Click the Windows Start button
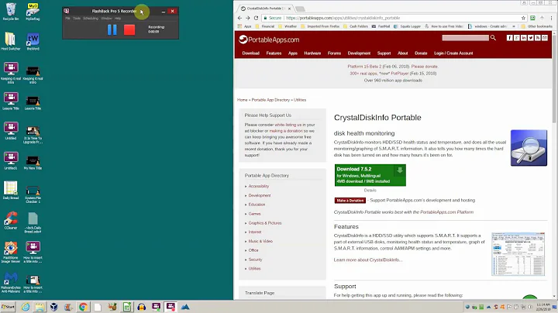Screen dimensions: 558x313 pyautogui.click(x=8, y=307)
